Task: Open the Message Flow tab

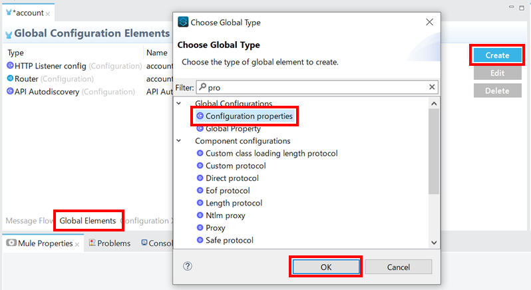Action: (29, 221)
